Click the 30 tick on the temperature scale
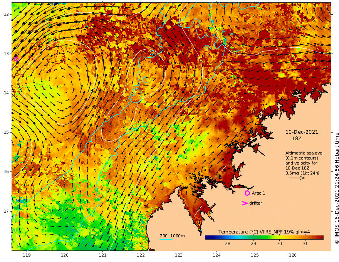Image resolution: width=339 pixels, height=262 pixels. coord(279,244)
